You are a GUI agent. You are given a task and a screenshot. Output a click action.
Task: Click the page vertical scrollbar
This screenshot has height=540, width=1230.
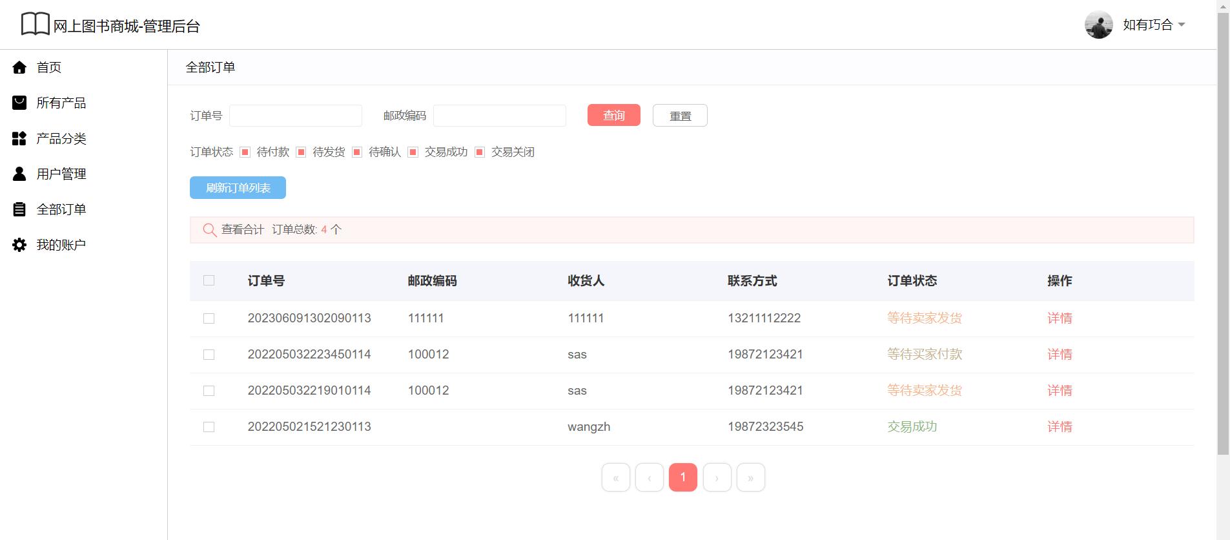click(1223, 233)
